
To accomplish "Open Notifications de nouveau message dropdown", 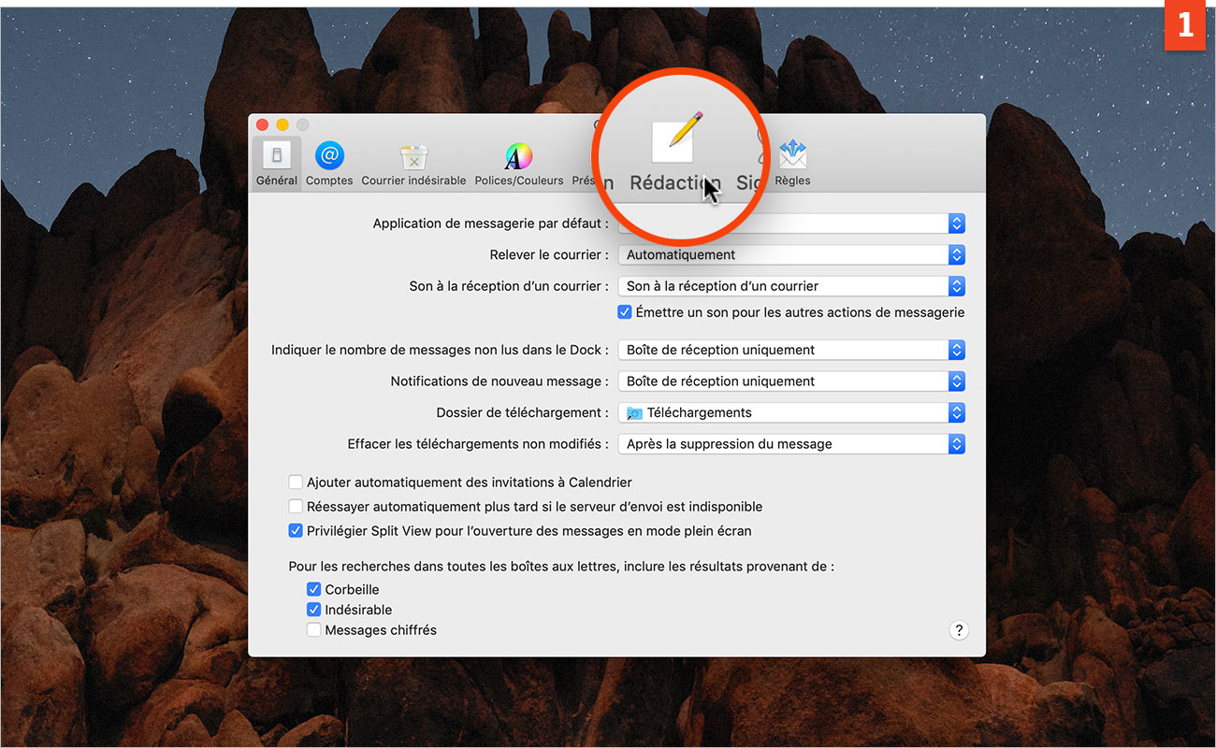I will [791, 381].
